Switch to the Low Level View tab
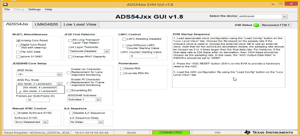The height and width of the screenshot is (136, 300). point(80,25)
